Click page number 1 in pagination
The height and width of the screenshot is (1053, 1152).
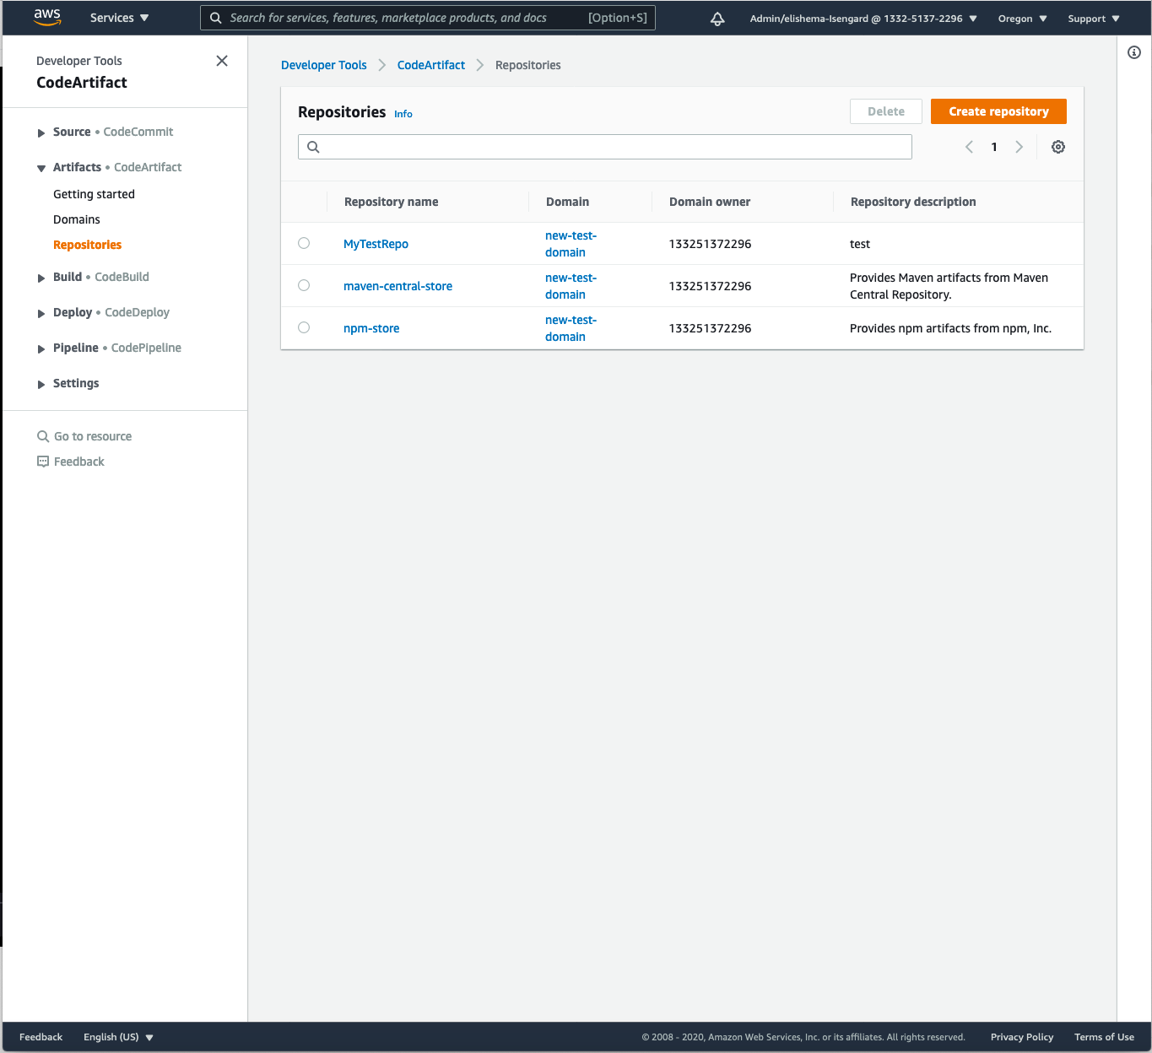[x=994, y=147]
